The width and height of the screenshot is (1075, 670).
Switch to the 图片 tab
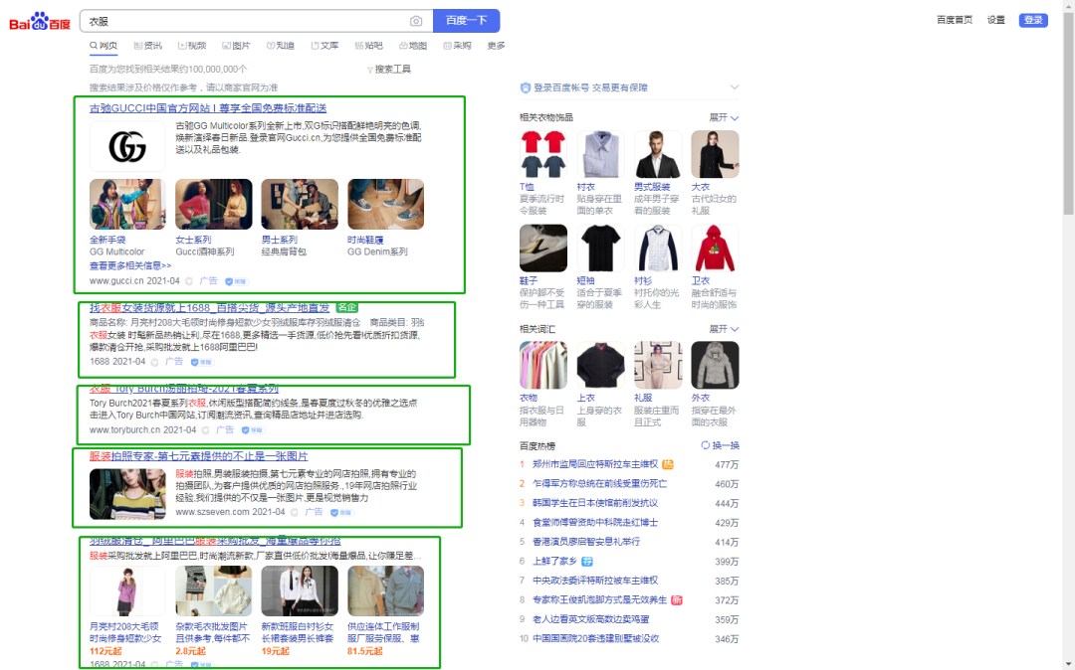[x=236, y=46]
